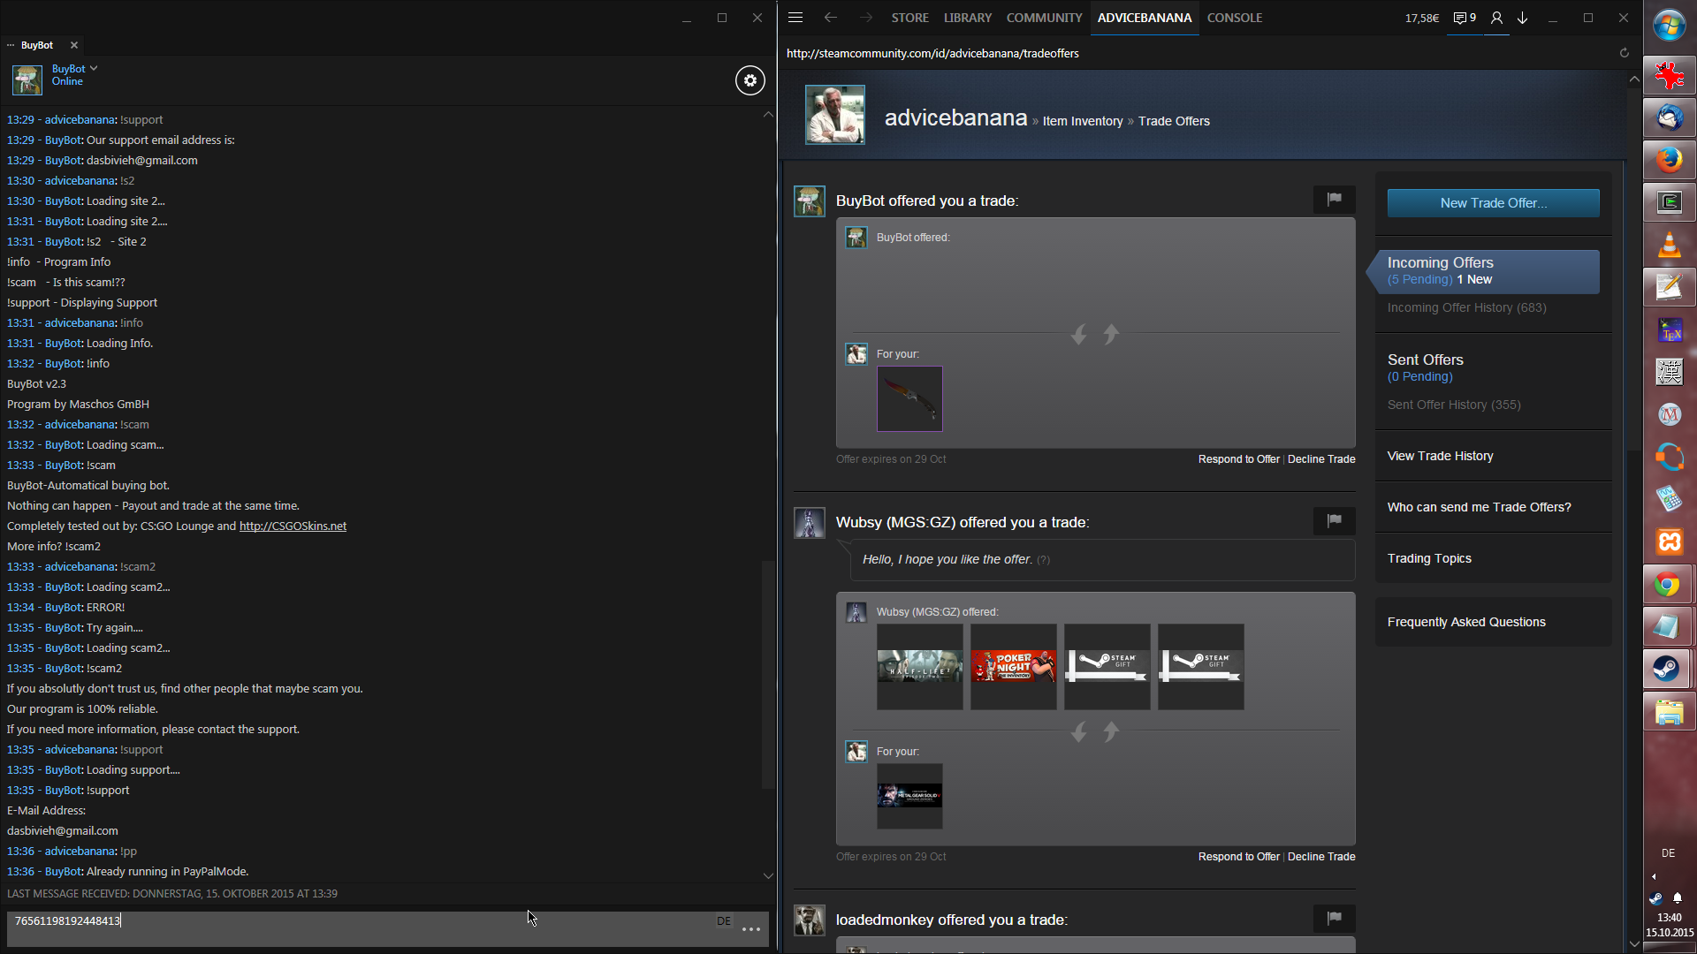The image size is (1697, 954).
Task: Open the COMMUNITY menu
Action: tap(1044, 18)
